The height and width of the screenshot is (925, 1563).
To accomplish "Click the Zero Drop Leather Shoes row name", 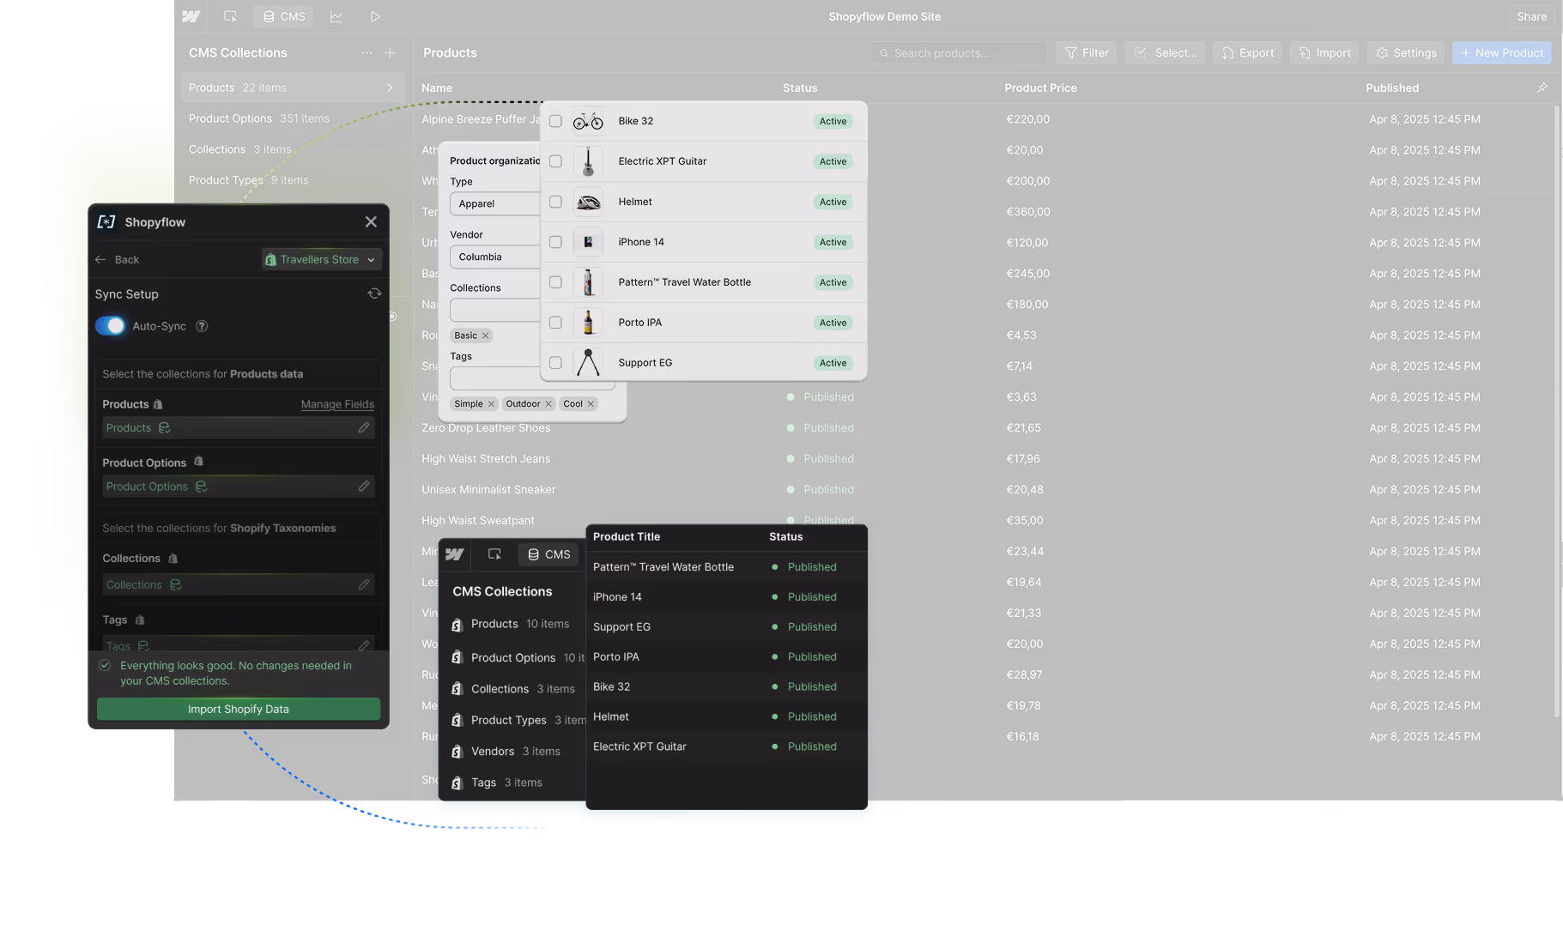I will (486, 428).
